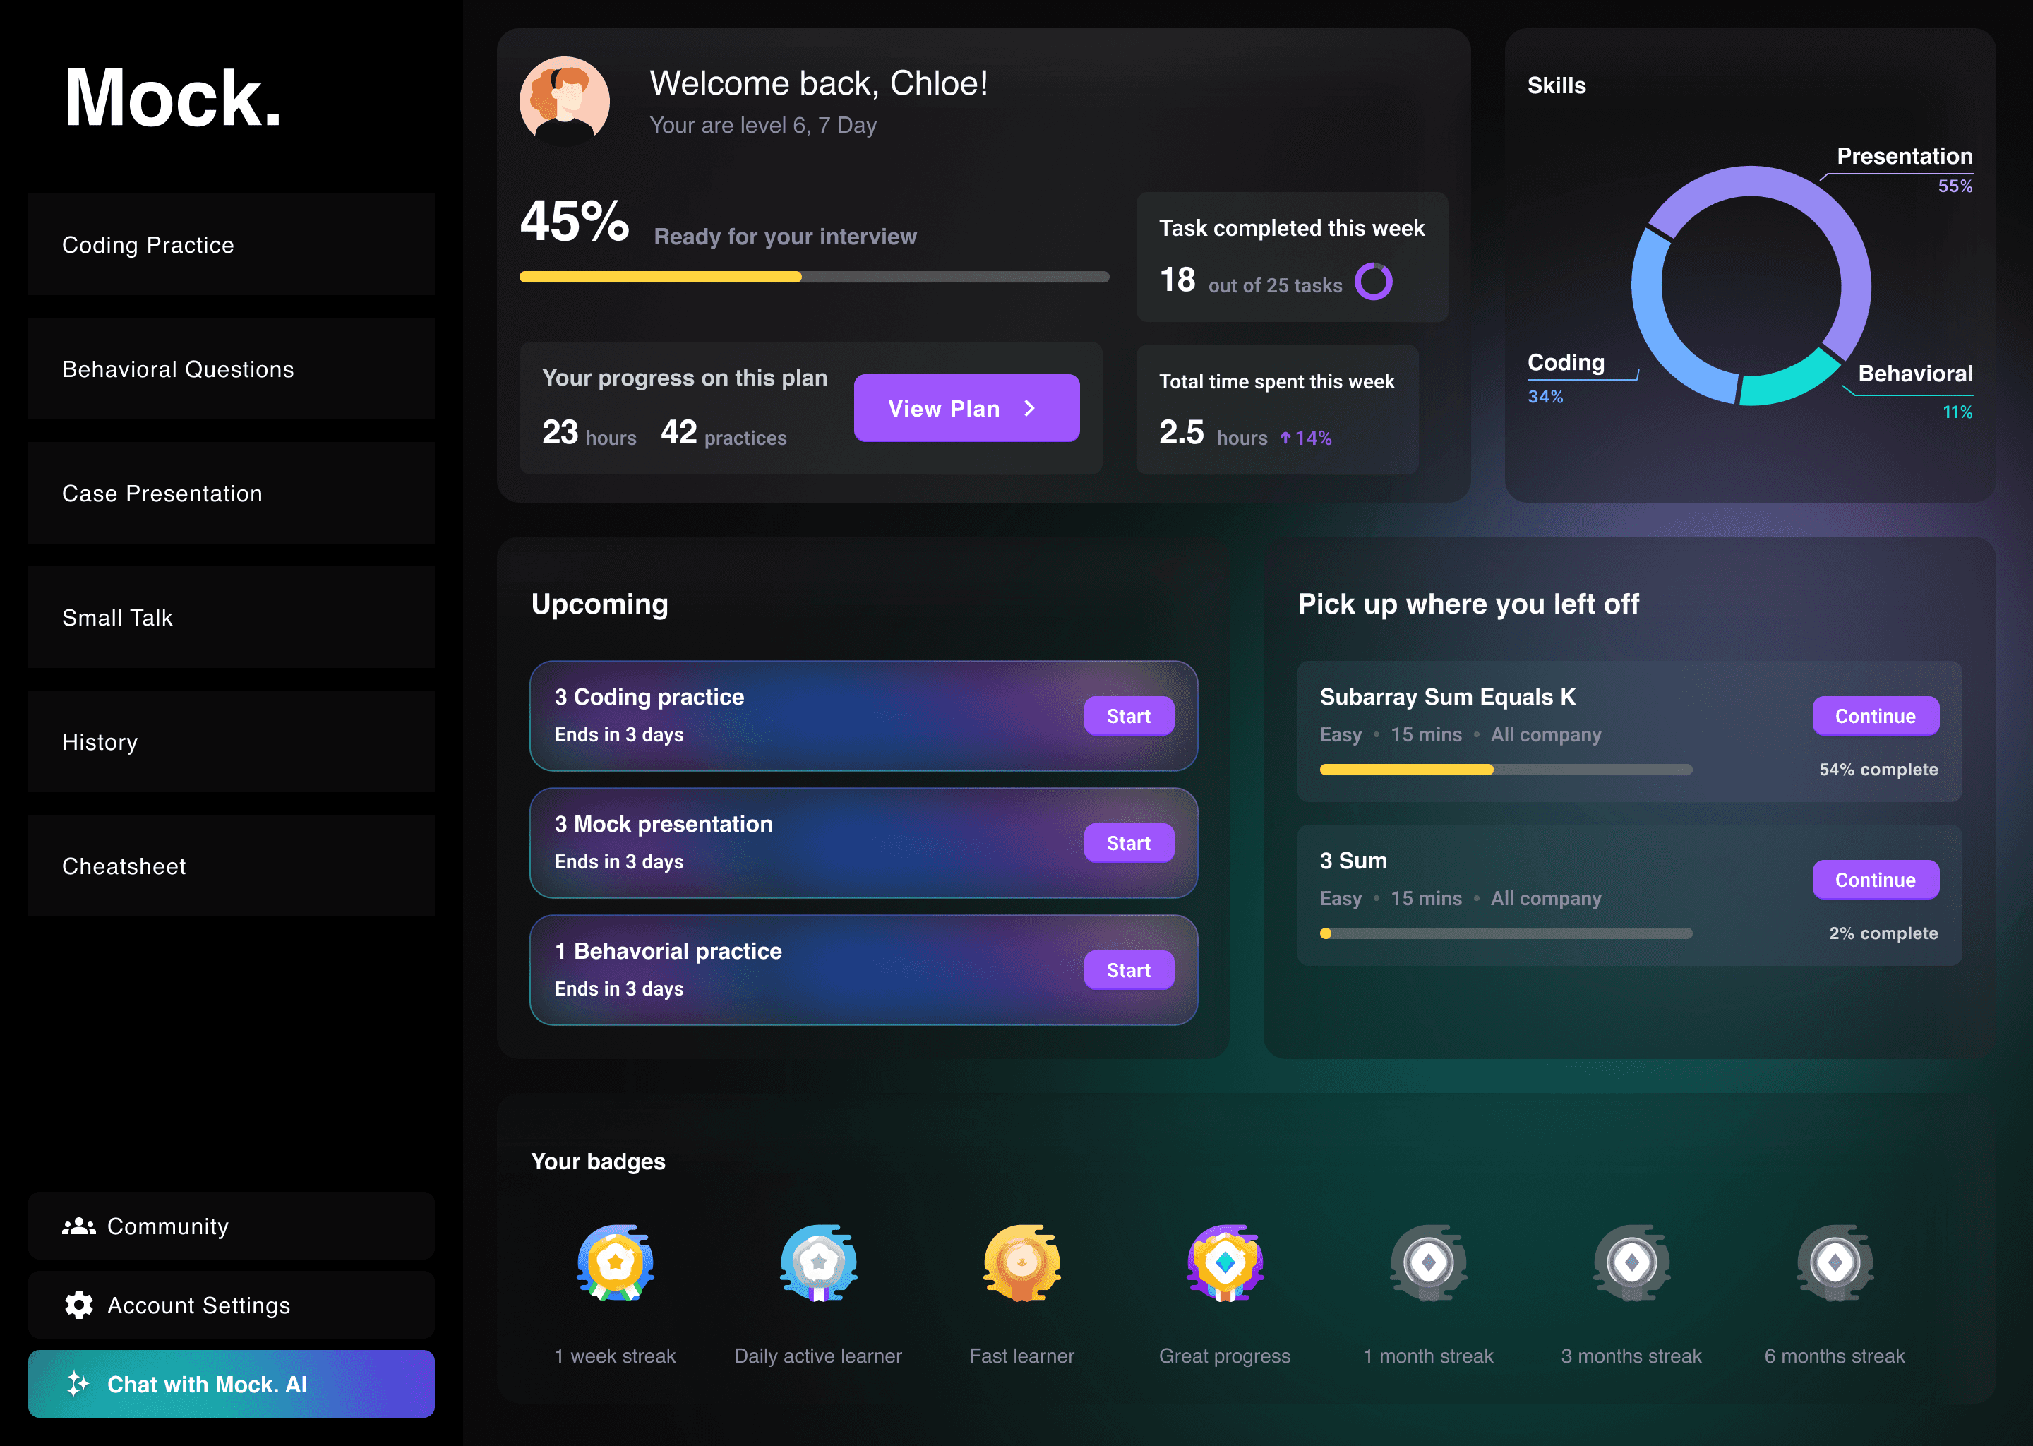Click the 3 months streak badge icon
This screenshot has height=1446, width=2033.
point(1631,1262)
